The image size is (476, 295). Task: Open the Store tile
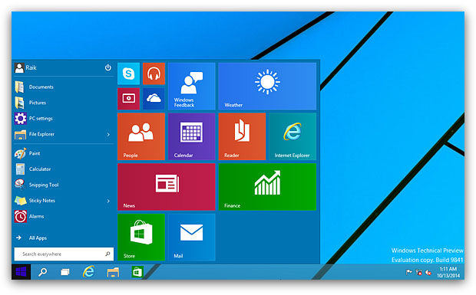141,238
